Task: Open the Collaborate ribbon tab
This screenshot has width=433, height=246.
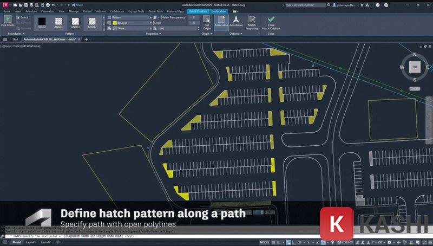Action: (x=117, y=11)
